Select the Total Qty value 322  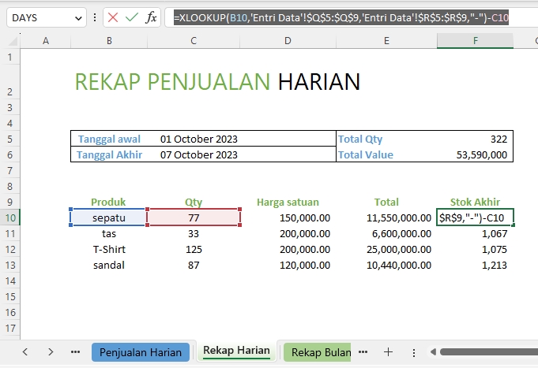[476, 139]
